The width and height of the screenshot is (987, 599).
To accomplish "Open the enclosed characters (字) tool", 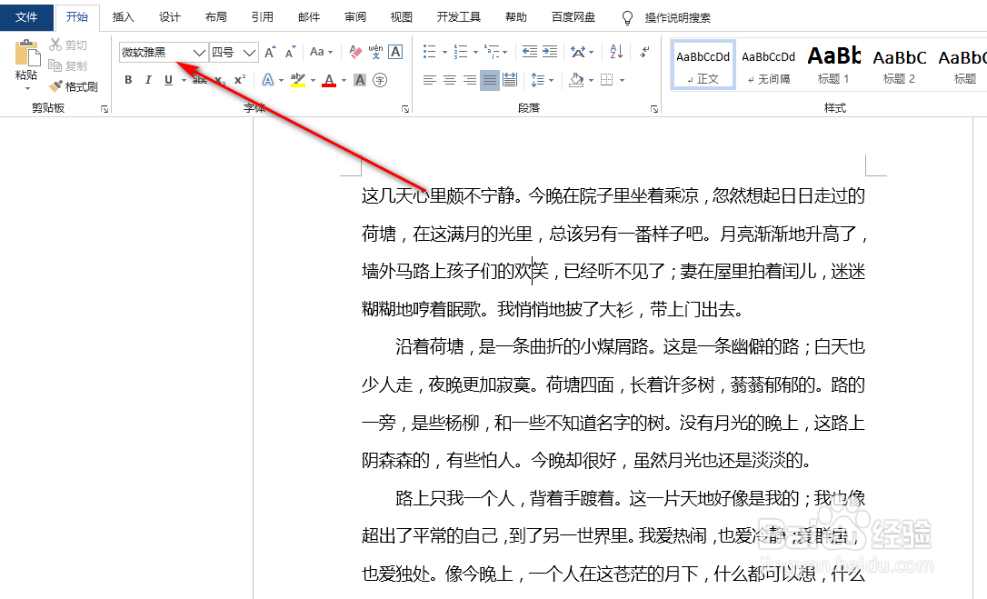I will (x=380, y=80).
